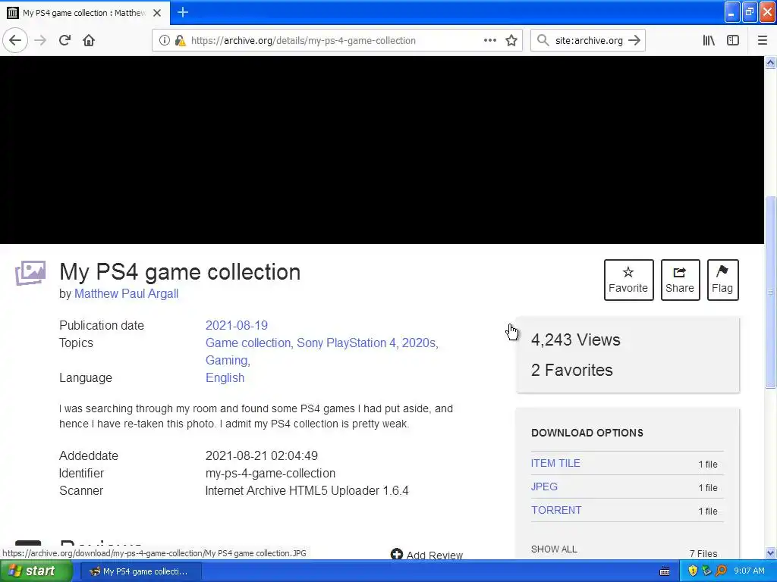Open the browser home page icon
777x582 pixels.
(89, 40)
